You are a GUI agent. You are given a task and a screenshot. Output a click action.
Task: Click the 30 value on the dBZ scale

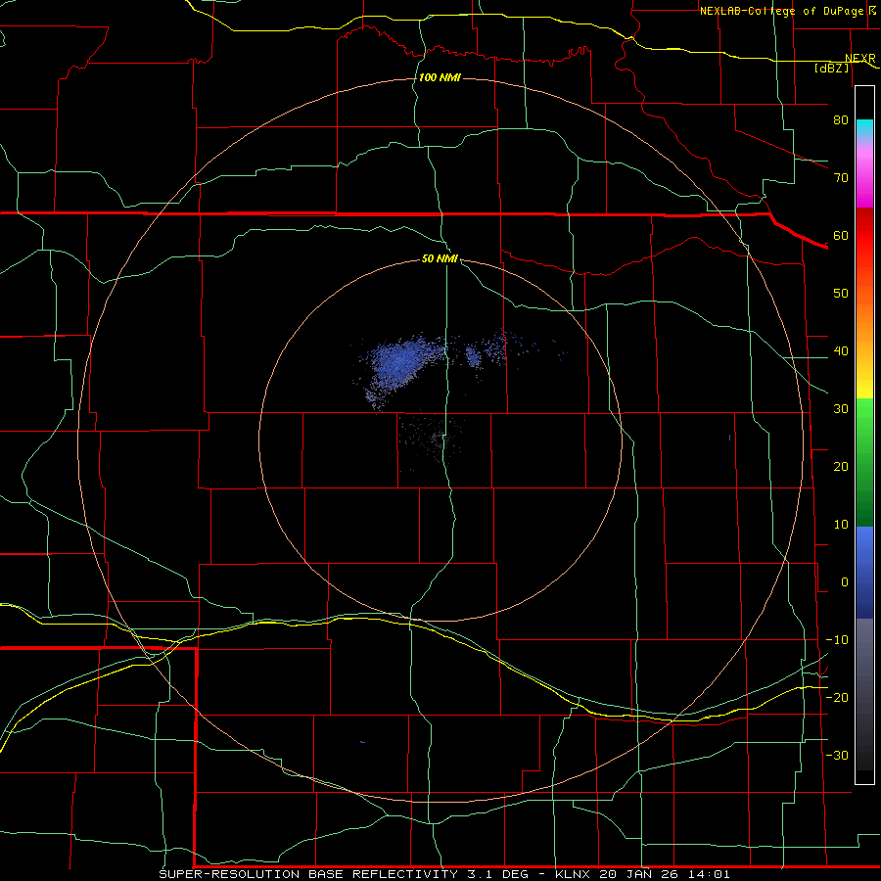(841, 408)
